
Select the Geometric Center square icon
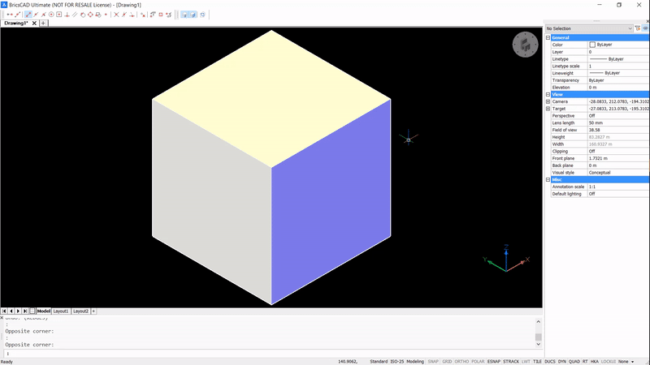tap(58, 15)
